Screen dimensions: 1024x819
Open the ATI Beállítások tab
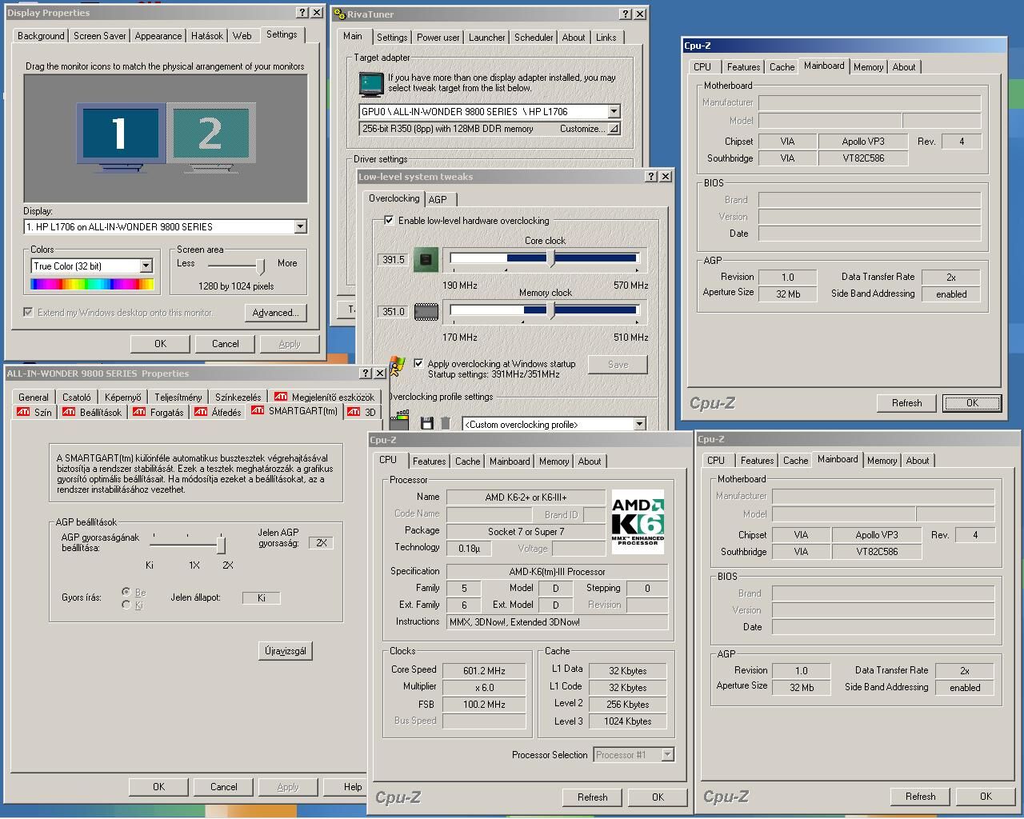pyautogui.click(x=92, y=412)
